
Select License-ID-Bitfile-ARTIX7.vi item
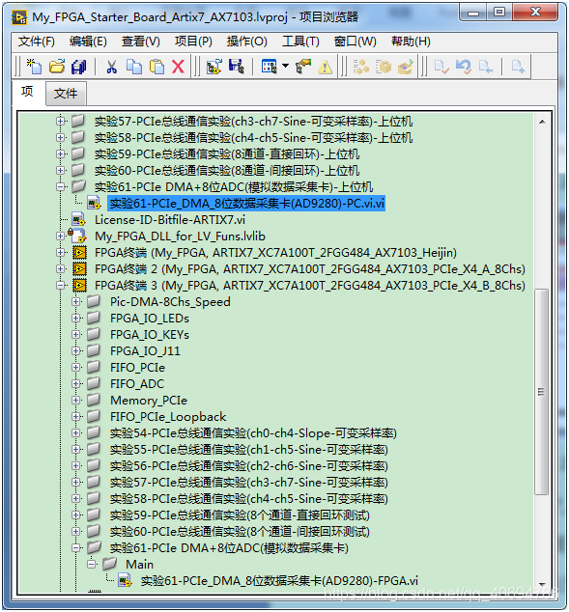click(x=170, y=220)
